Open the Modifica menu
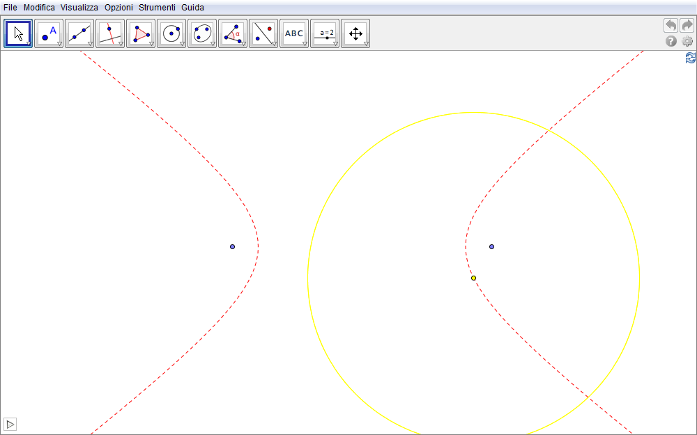The image size is (697, 435). pos(39,8)
